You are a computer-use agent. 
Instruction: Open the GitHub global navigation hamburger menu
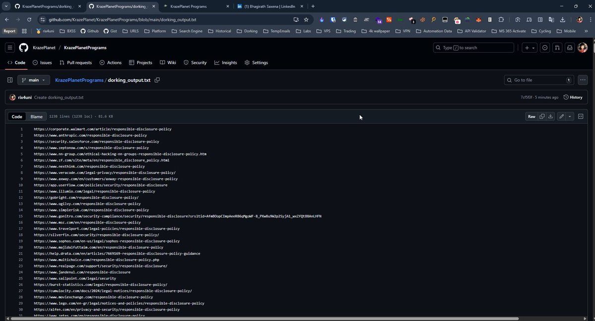point(10,48)
